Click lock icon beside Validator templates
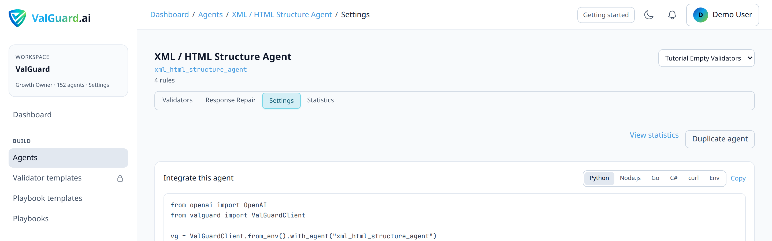Viewport: 772px width, 241px height. [120, 178]
